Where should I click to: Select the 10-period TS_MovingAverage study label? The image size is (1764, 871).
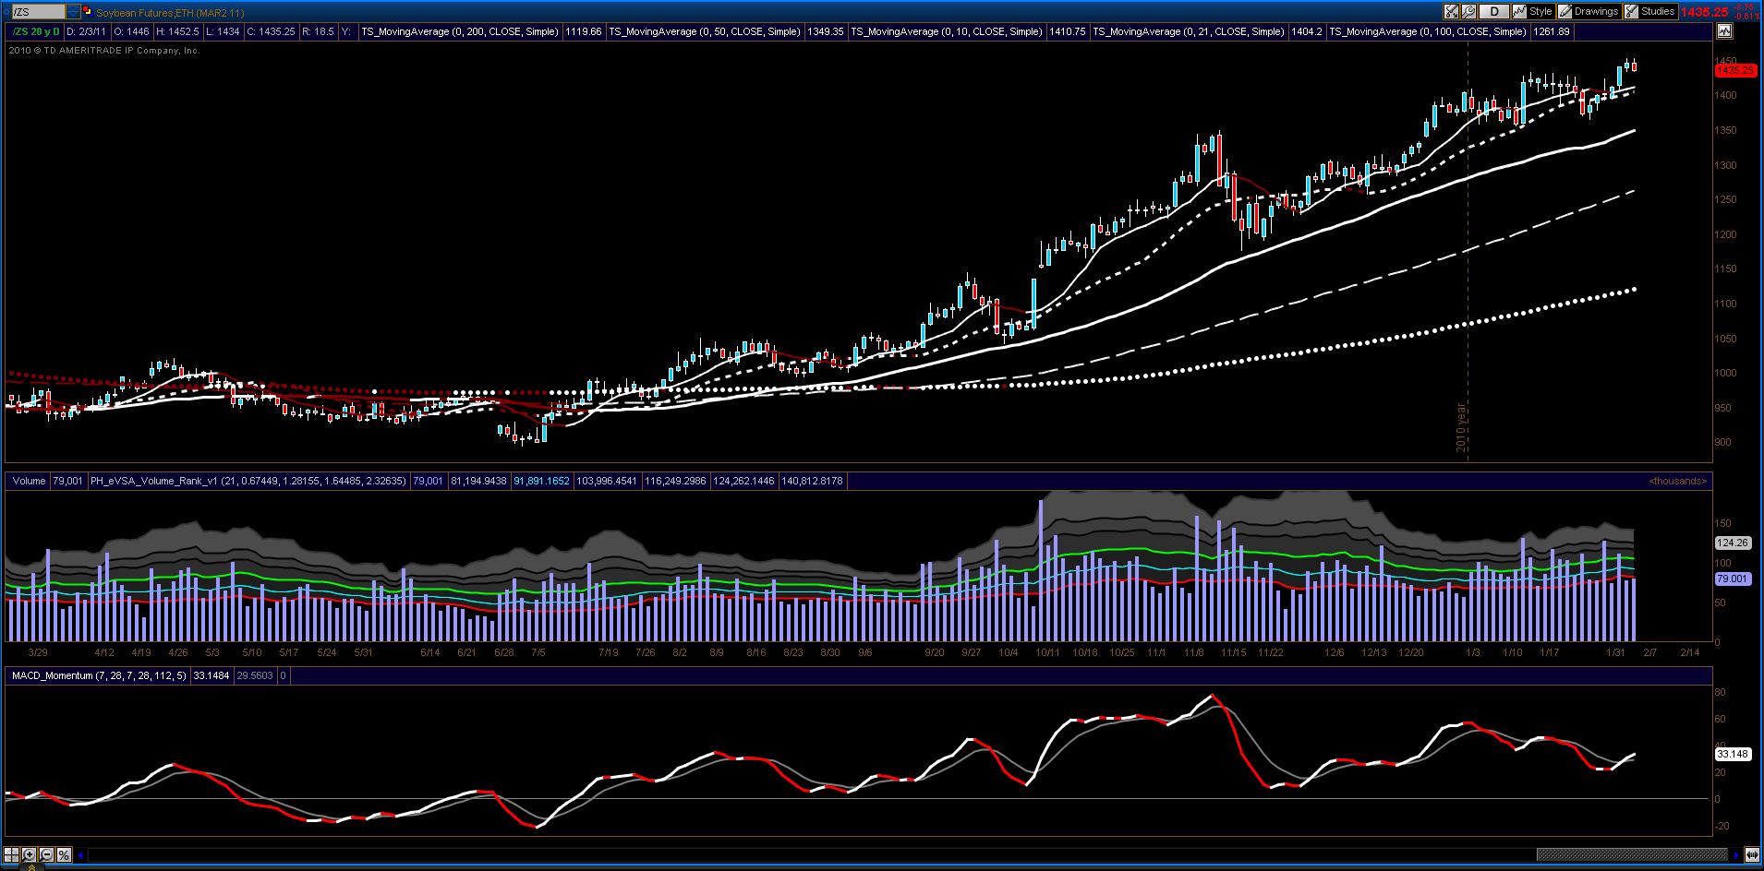pos(946,31)
